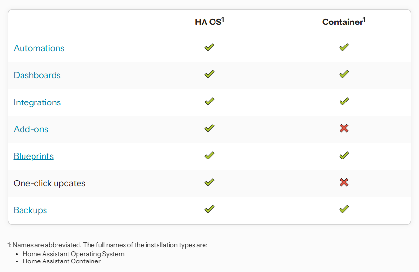419x272 pixels.
Task: Click HA OS checkmark for Dashboards
Action: point(209,74)
